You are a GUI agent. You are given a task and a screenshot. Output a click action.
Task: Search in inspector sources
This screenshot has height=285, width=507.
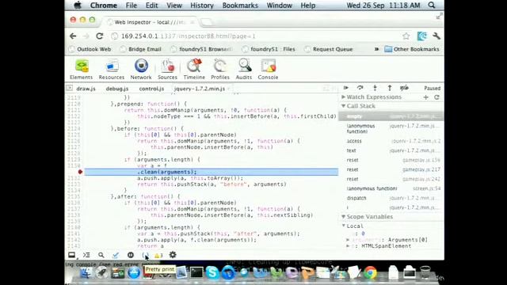tap(101, 255)
